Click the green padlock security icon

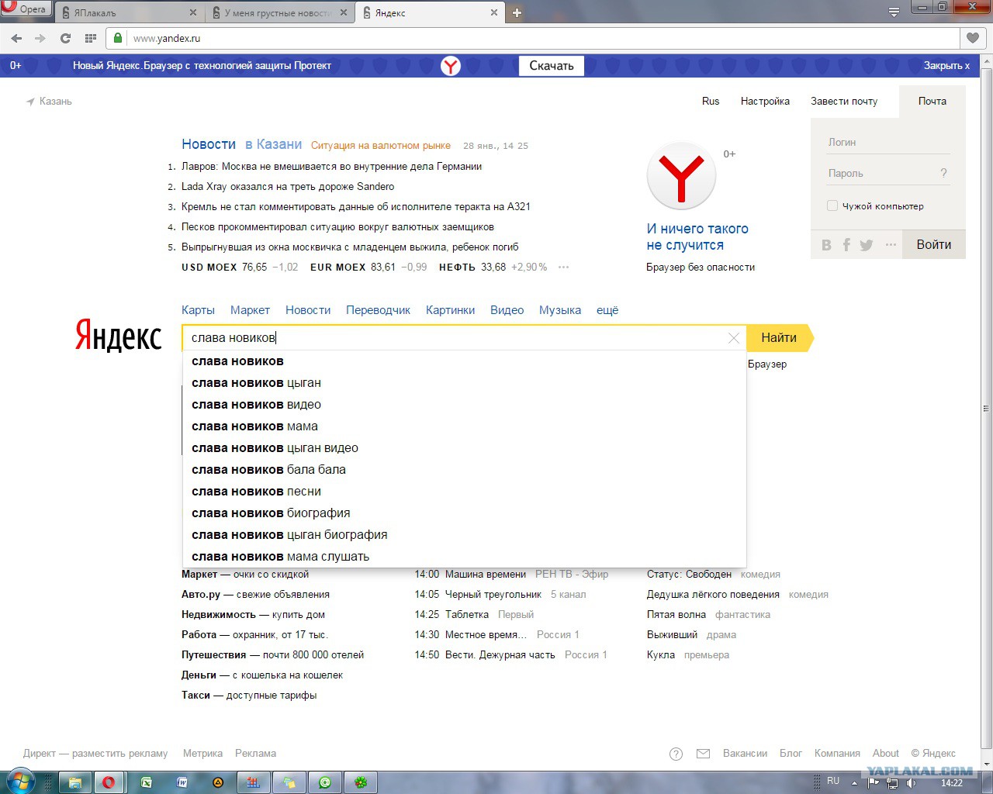118,37
